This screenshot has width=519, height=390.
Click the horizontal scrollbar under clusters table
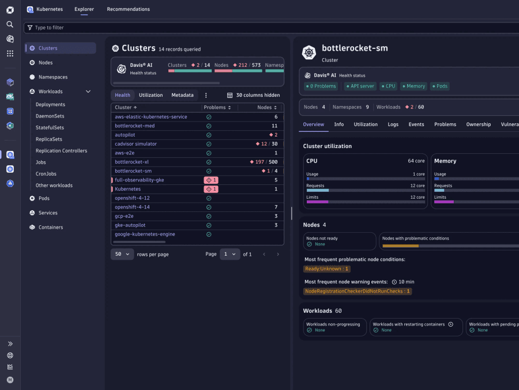coord(139,242)
